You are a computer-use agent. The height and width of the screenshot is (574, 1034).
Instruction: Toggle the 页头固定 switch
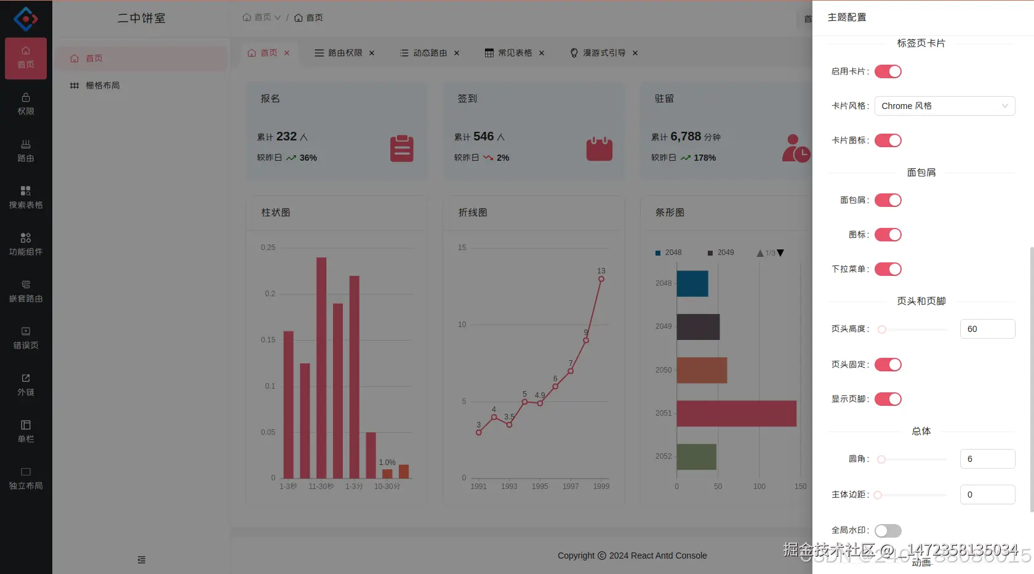[x=888, y=365]
